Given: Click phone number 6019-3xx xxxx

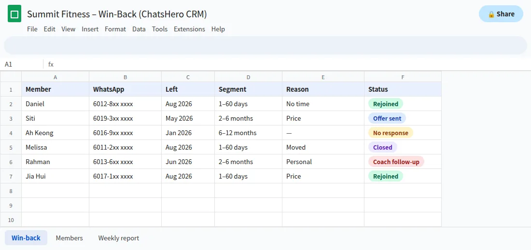Looking at the screenshot, I should coord(126,118).
